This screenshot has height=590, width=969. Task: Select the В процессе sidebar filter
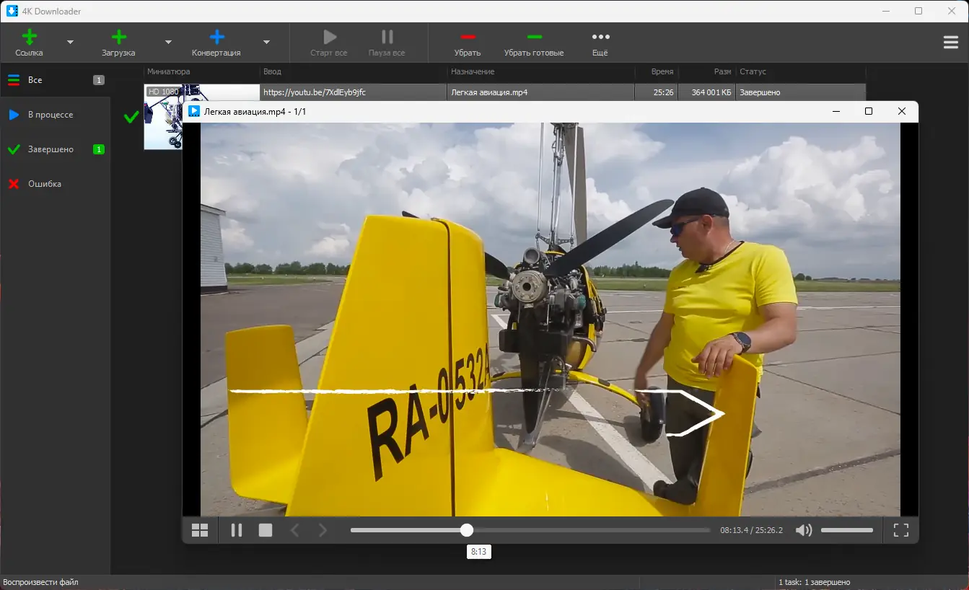tap(51, 115)
